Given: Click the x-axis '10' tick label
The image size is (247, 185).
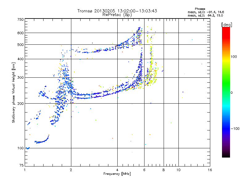Looking at the screenshot, I should (178, 170).
